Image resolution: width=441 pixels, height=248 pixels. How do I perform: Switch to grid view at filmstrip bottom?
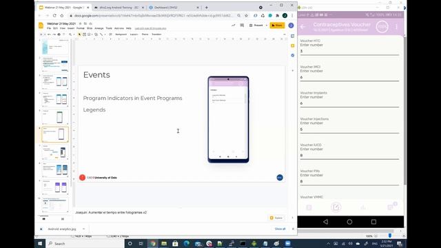pyautogui.click(x=63, y=219)
